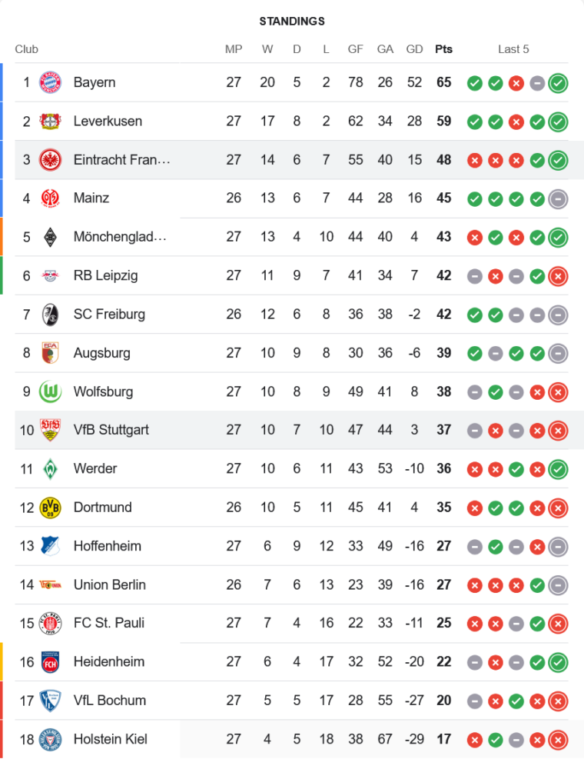Click the Werder Bremen diamond logo

click(50, 469)
